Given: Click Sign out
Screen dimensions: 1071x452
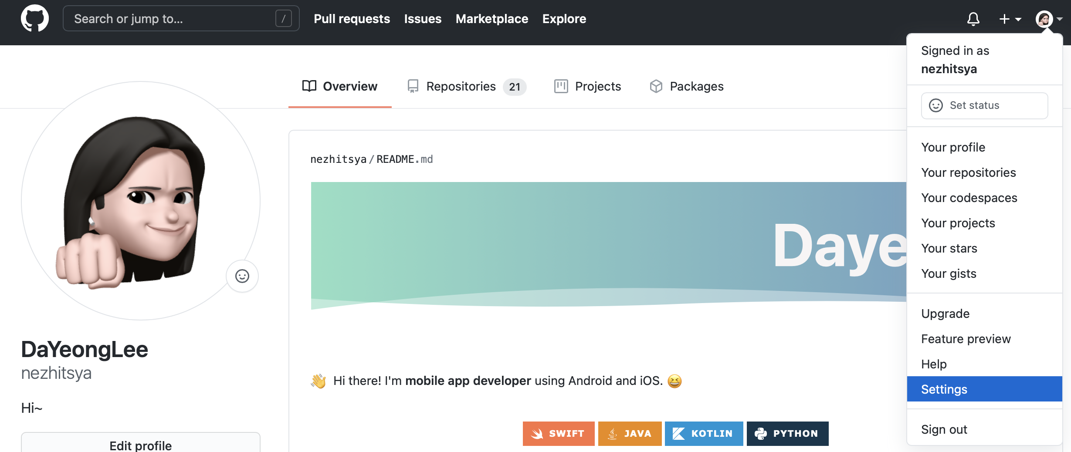Looking at the screenshot, I should tap(984, 429).
